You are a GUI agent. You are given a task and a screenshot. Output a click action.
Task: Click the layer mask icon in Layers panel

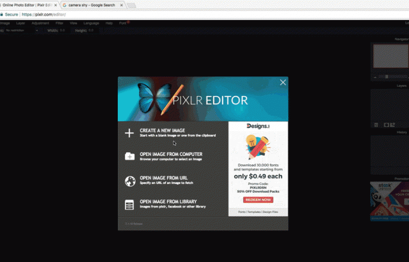386,125
